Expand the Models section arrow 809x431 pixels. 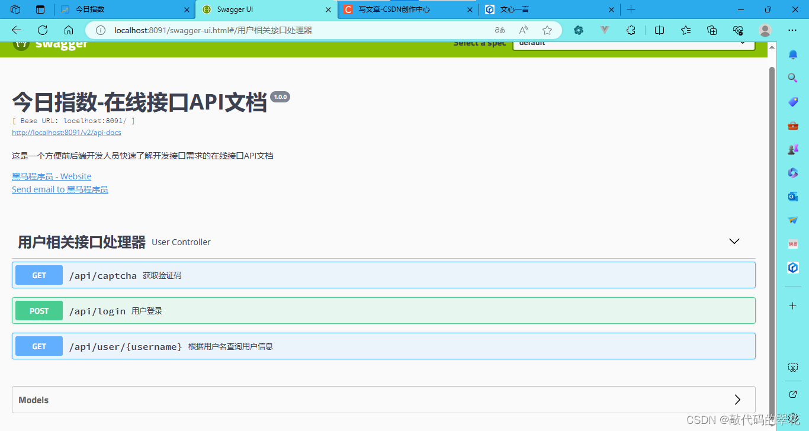click(x=737, y=400)
